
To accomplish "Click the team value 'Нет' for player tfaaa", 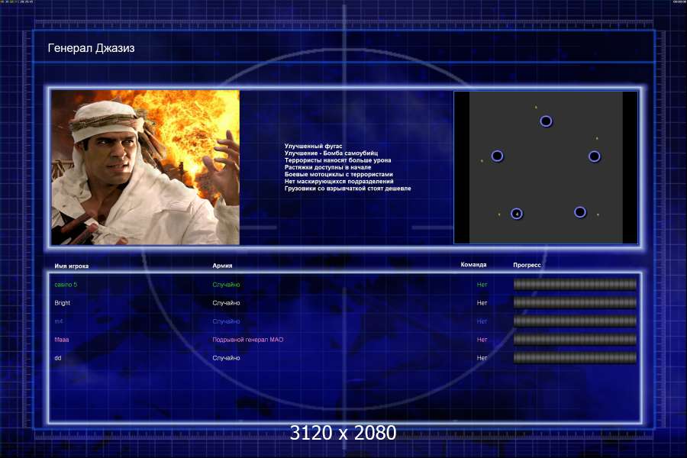I will click(x=482, y=340).
